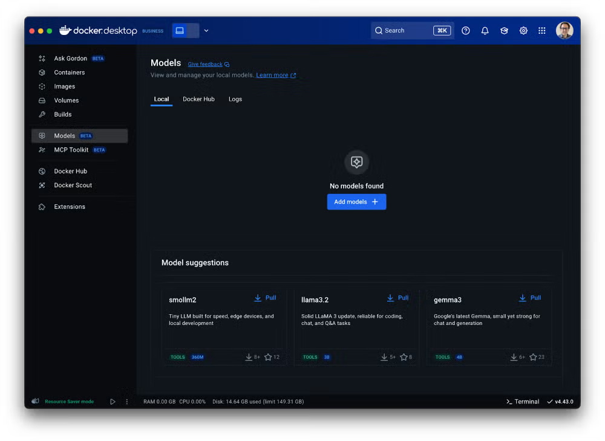The height and width of the screenshot is (441, 605).
Task: Click the Disk usage status text
Action: tap(258, 401)
